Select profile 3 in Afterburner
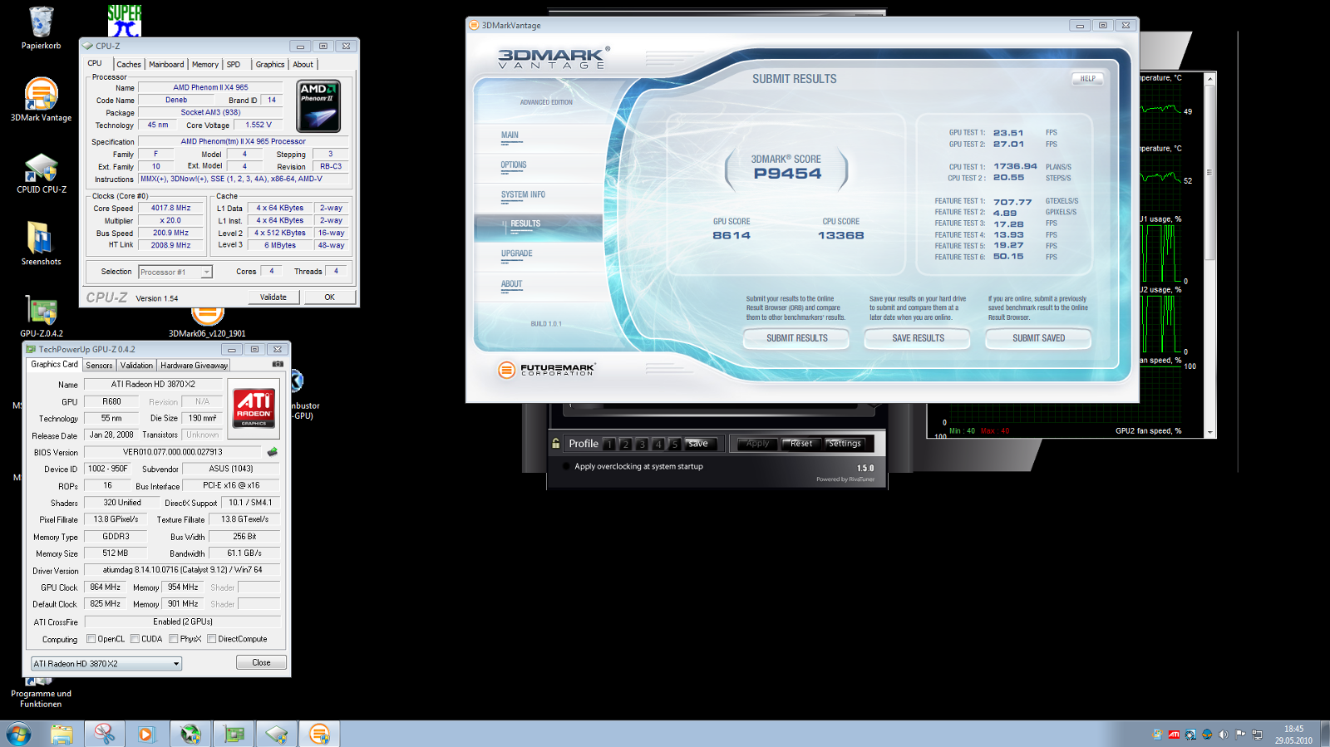The height and width of the screenshot is (747, 1330). coord(642,445)
